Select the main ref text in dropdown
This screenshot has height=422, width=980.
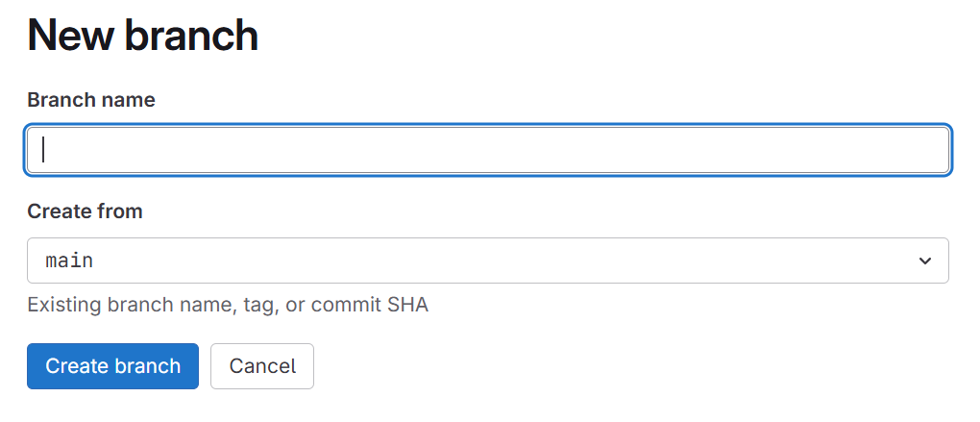pyautogui.click(x=69, y=261)
